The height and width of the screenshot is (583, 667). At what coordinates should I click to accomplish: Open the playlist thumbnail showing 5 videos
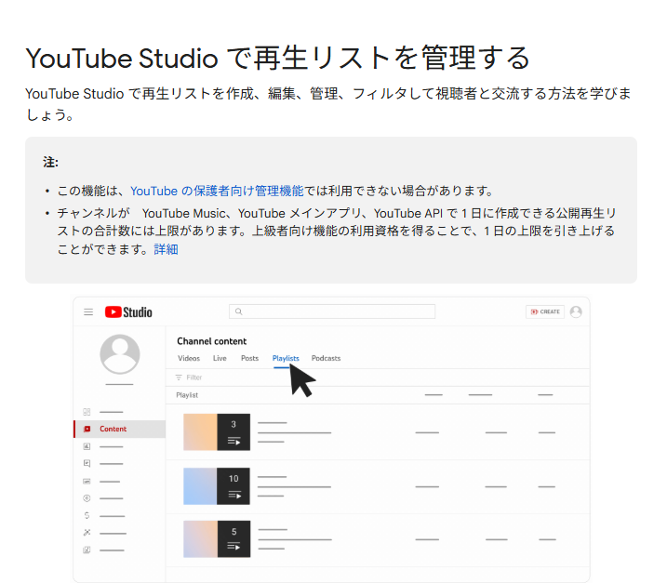click(x=217, y=539)
